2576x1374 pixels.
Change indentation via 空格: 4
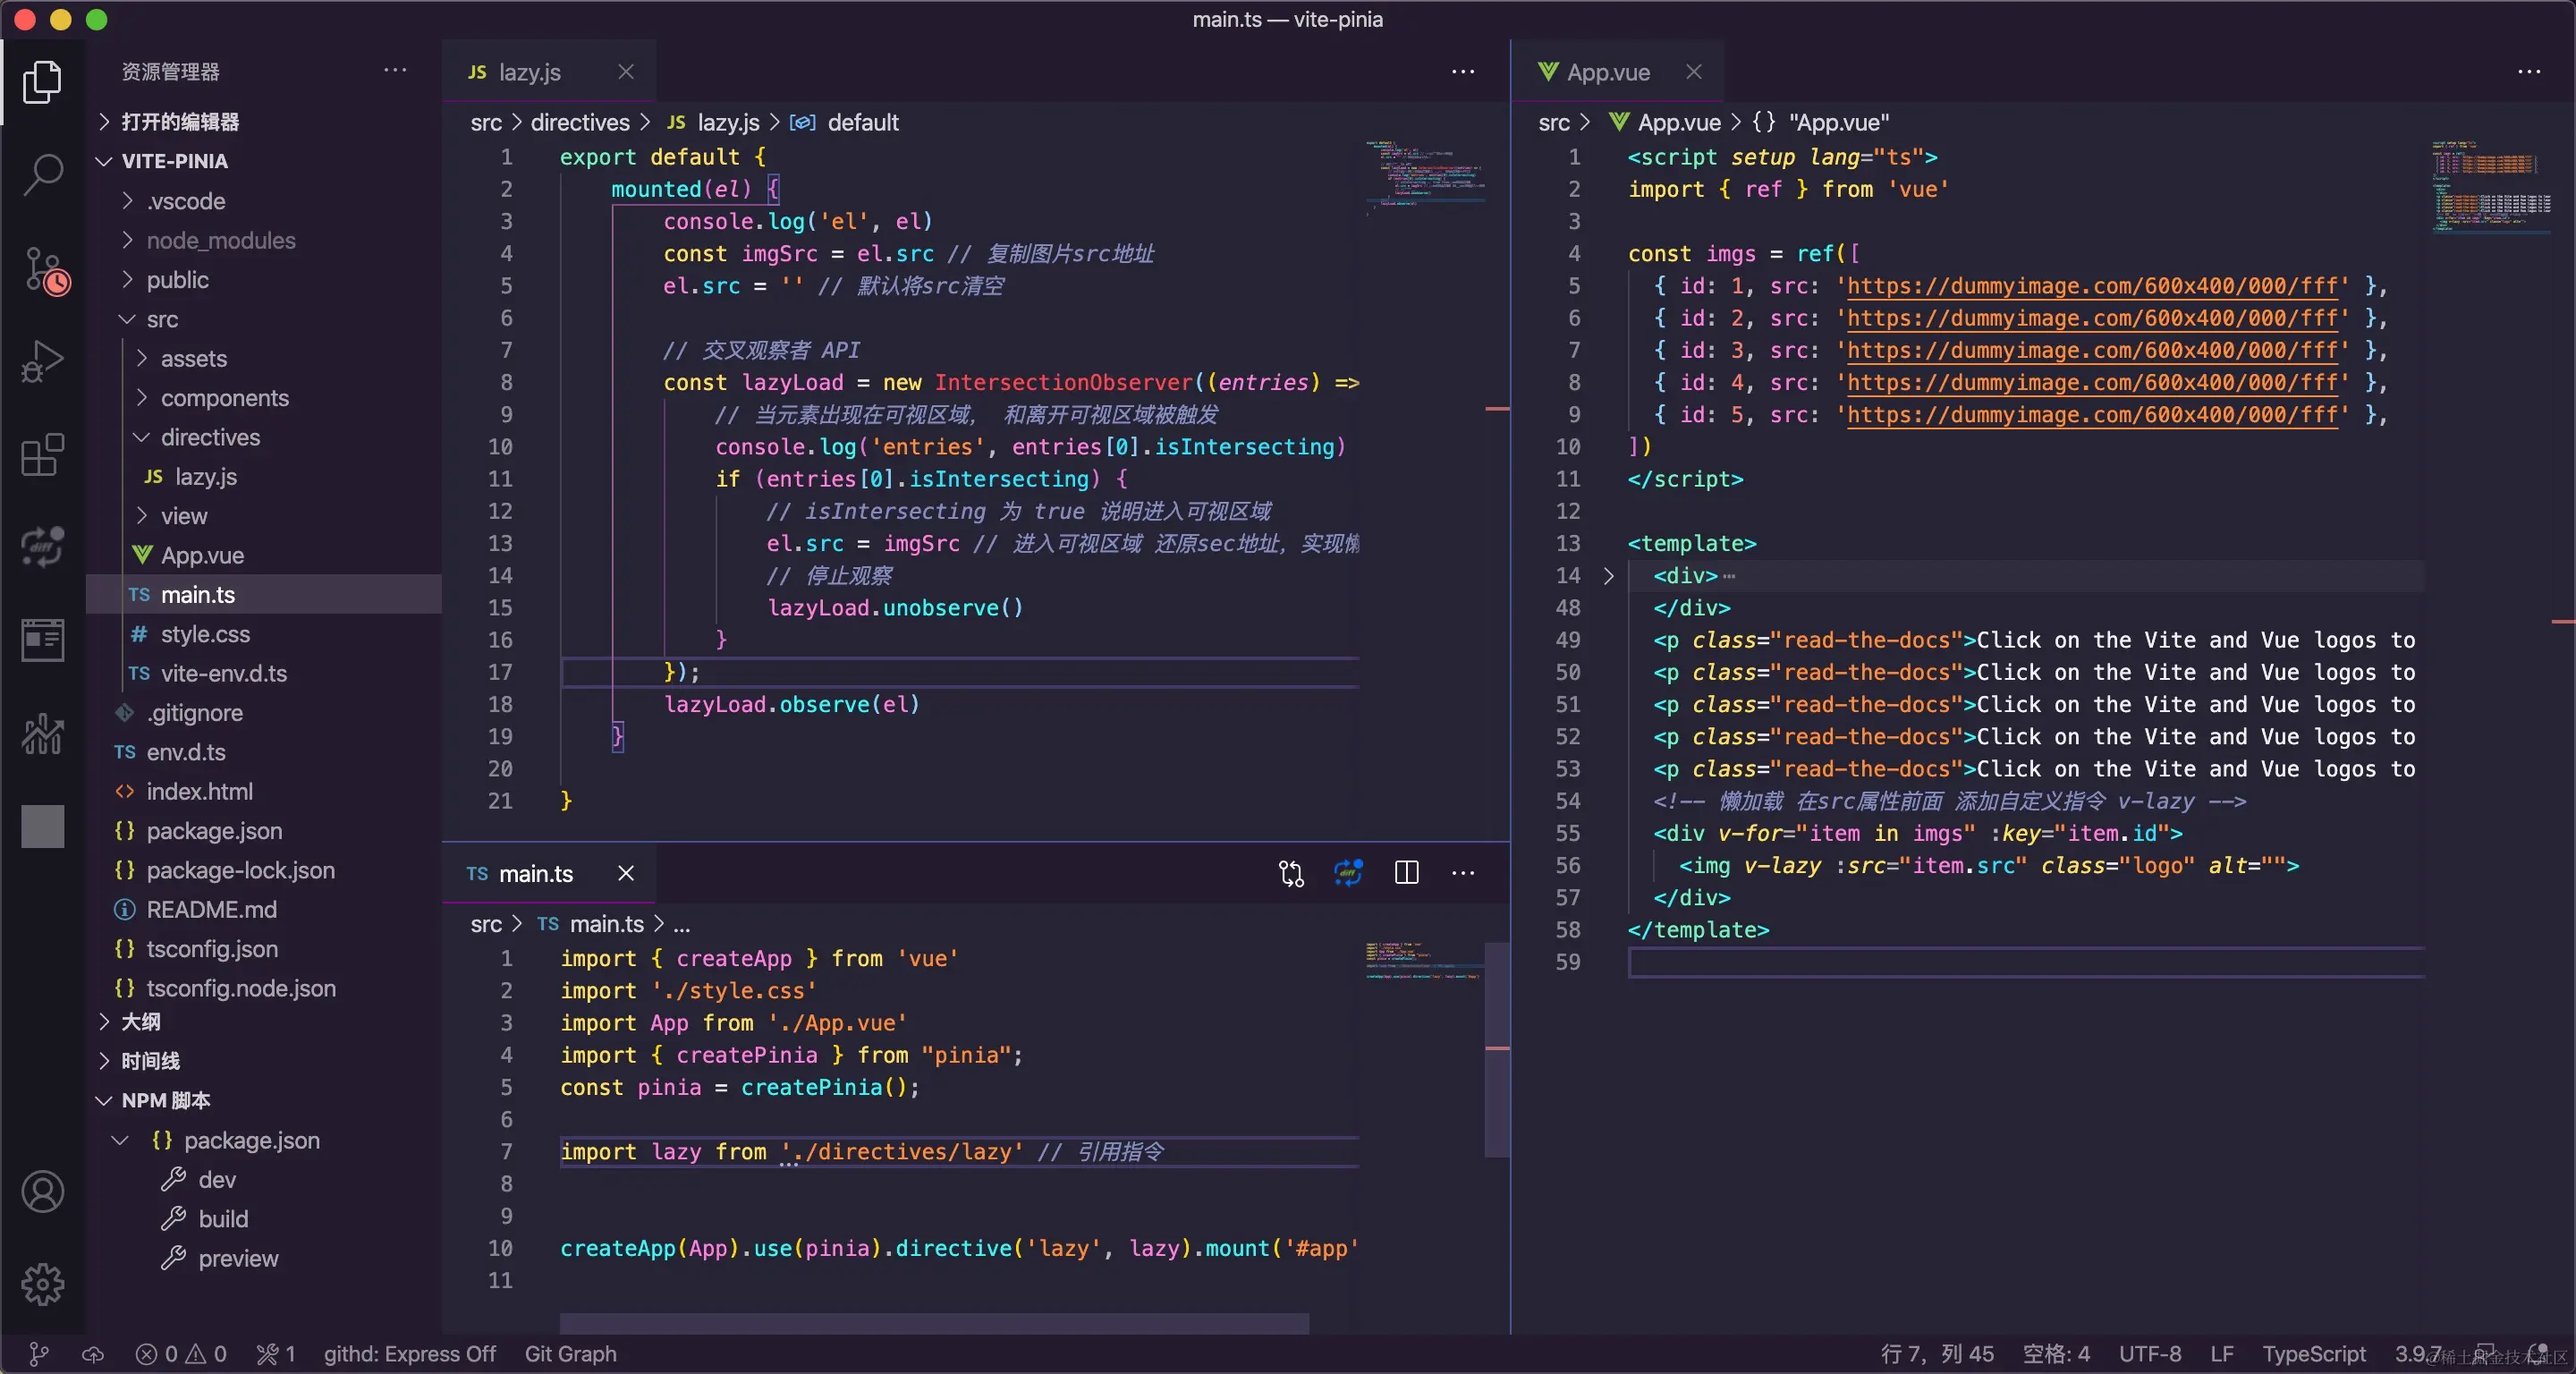coord(2056,1354)
